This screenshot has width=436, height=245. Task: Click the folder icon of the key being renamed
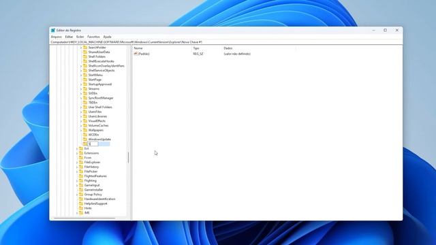pyautogui.click(x=85, y=144)
